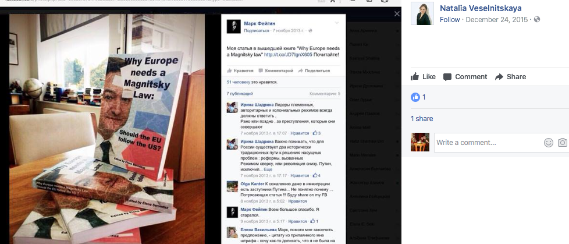This screenshot has width=569, height=244.
Task: Expand truncated comment with Еще link
Action: (268, 169)
